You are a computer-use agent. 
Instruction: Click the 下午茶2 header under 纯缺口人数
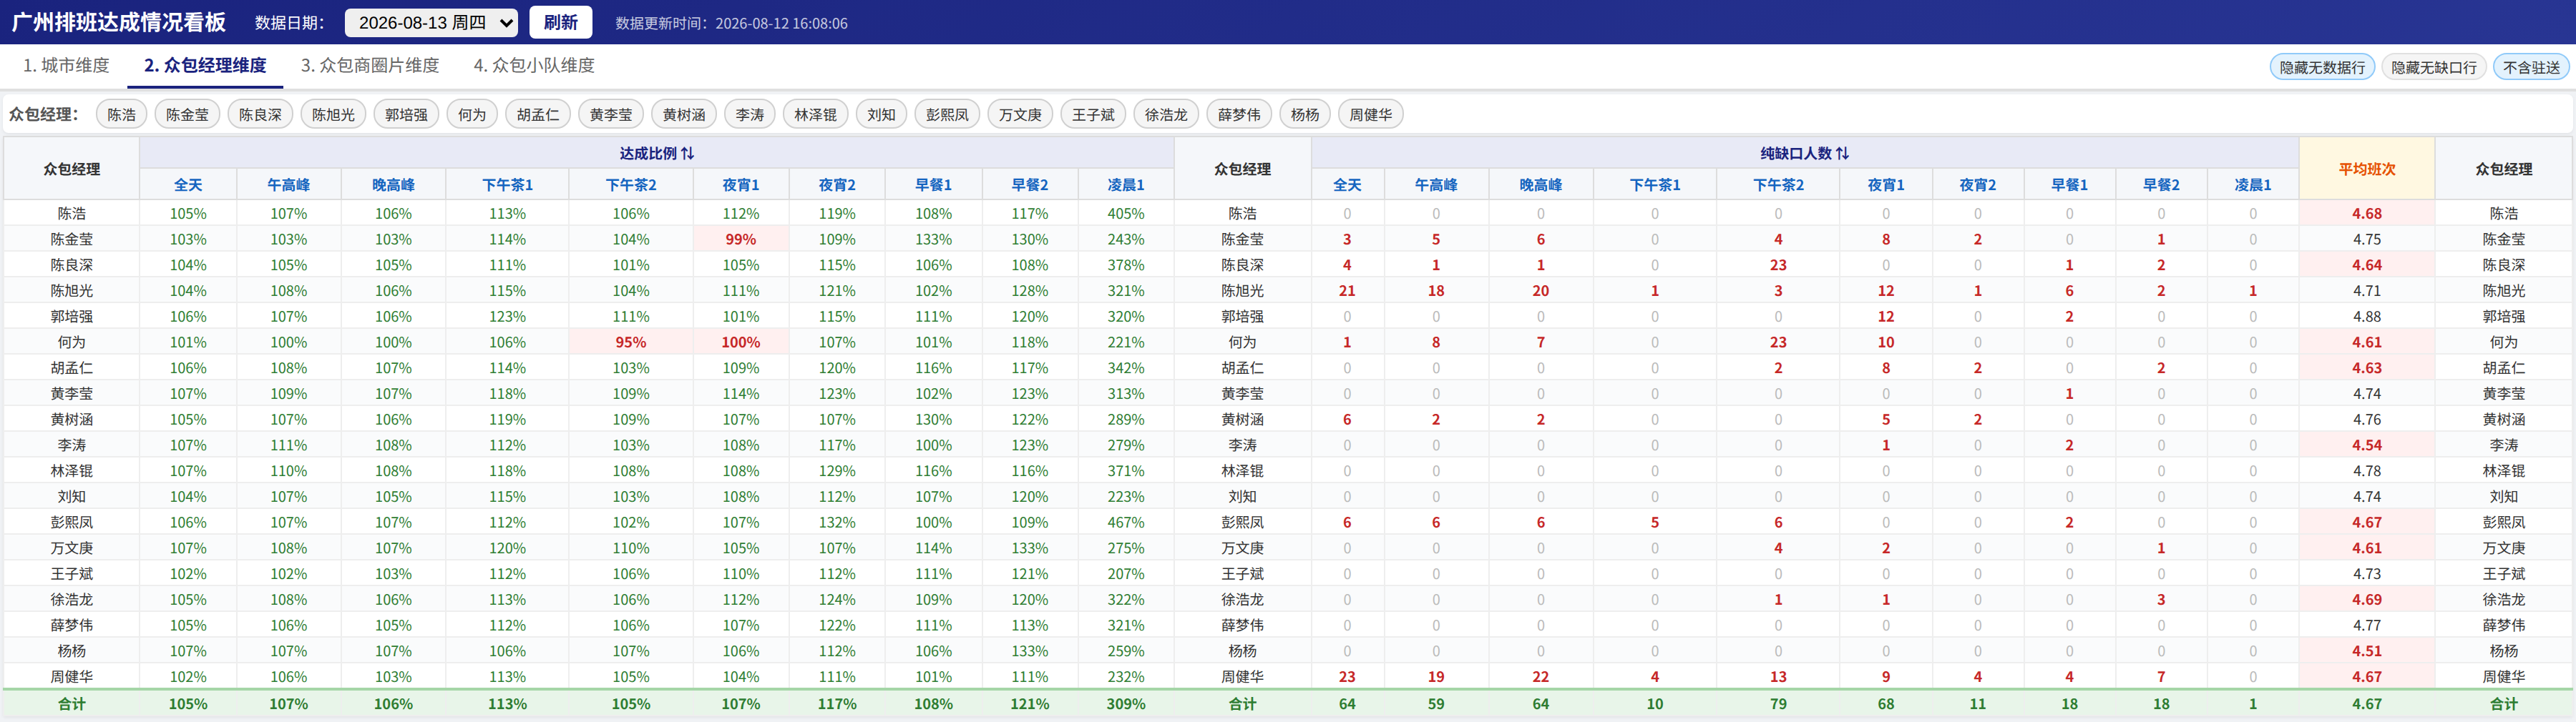pyautogui.click(x=1778, y=184)
